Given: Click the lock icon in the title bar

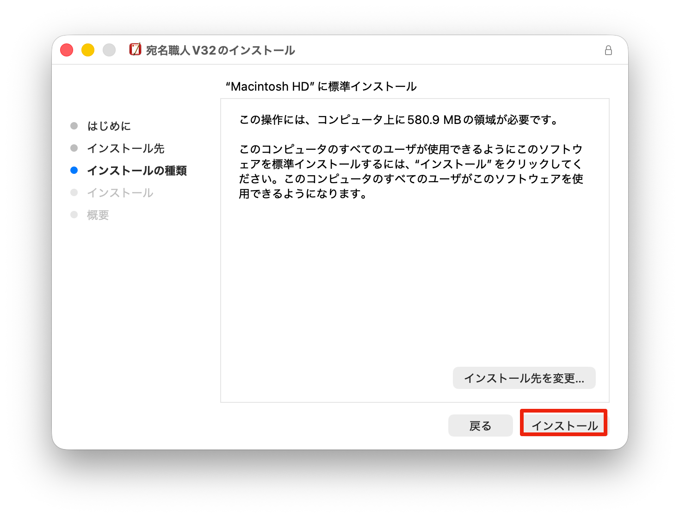Looking at the screenshot, I should click(608, 50).
